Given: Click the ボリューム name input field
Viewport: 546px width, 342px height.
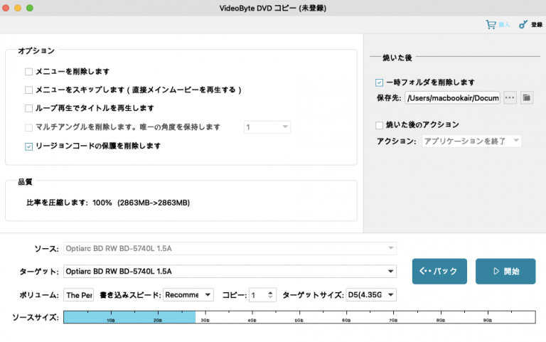Looking at the screenshot, I should [78, 294].
